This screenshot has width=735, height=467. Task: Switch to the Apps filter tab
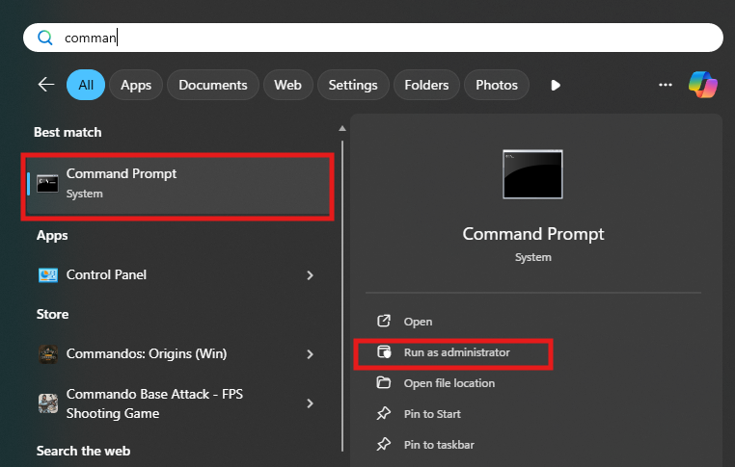coord(136,85)
